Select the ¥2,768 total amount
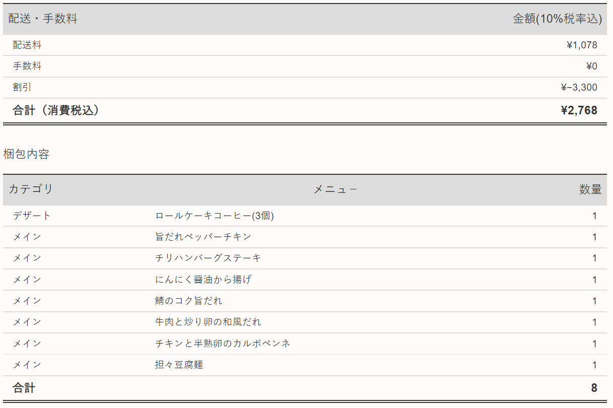The image size is (613, 408). tap(580, 110)
